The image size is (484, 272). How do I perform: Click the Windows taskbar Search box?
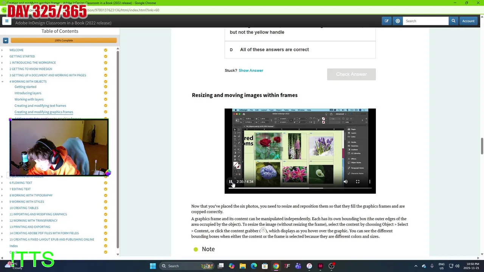tap(186, 266)
